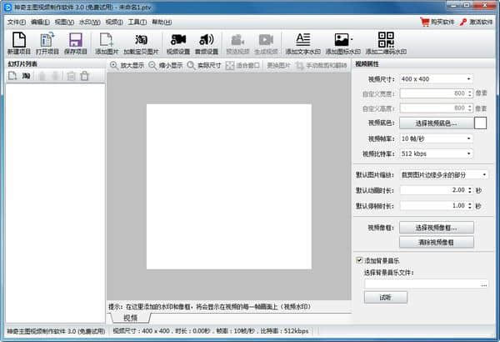Uncheck the 添加背景音乐 checkbox

(359, 260)
